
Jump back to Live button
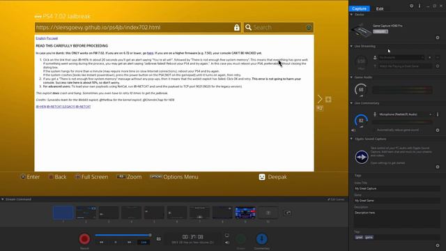[x=144, y=242]
